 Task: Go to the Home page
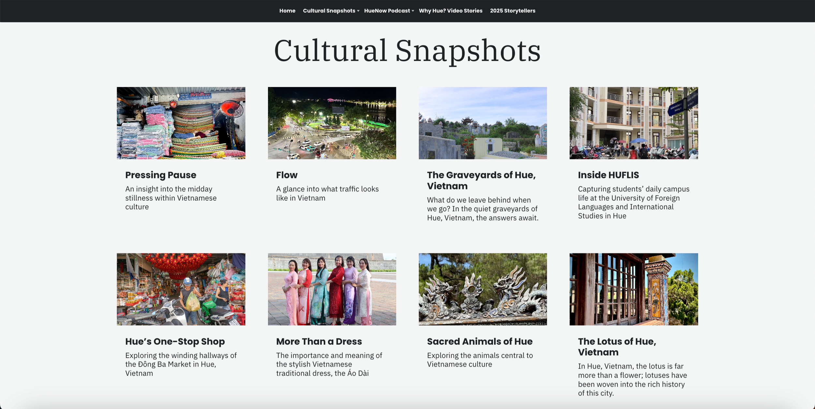click(x=287, y=11)
